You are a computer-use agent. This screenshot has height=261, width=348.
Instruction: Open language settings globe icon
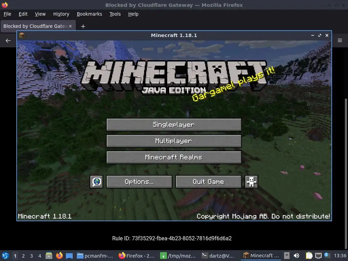[97, 182]
